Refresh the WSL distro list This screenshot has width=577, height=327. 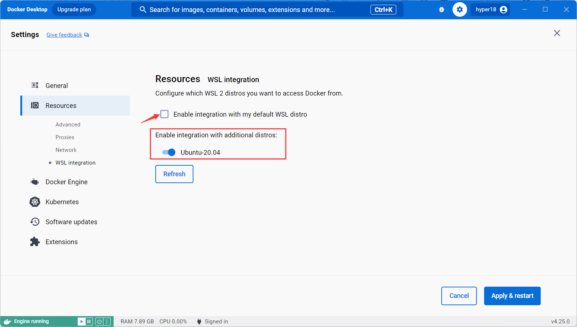pyautogui.click(x=174, y=174)
